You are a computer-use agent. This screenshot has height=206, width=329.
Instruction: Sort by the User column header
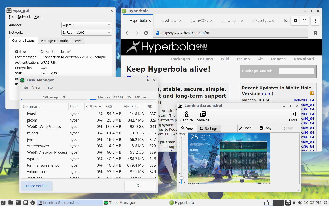[x=76, y=107]
